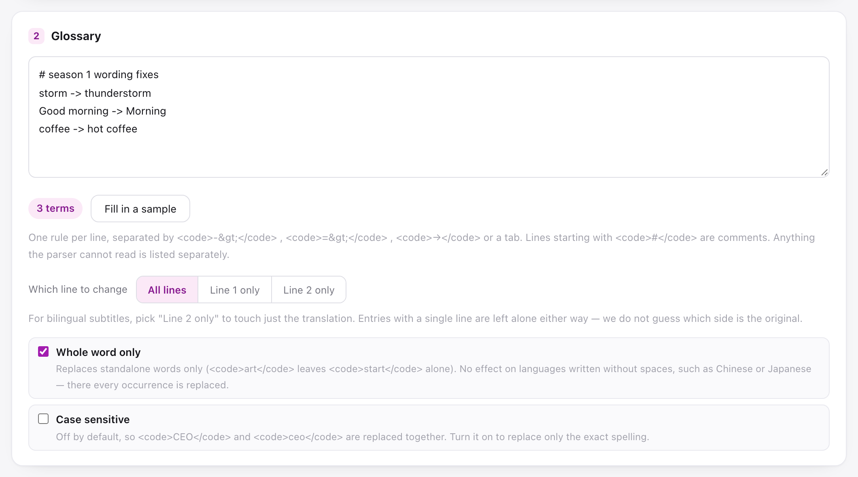Click the '# season 1 wording fixes' comment line

pos(99,75)
